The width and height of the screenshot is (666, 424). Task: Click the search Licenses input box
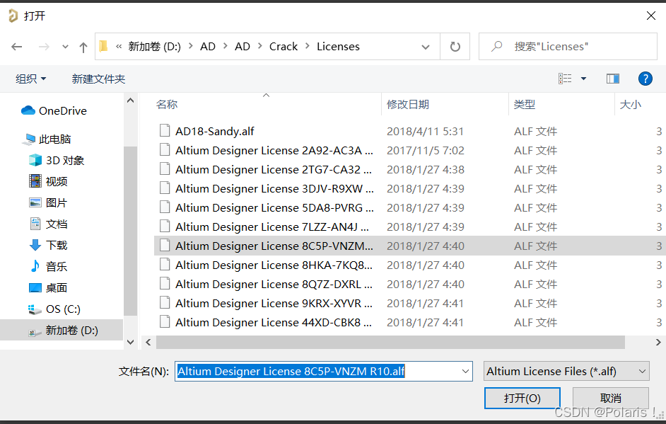[x=568, y=46]
